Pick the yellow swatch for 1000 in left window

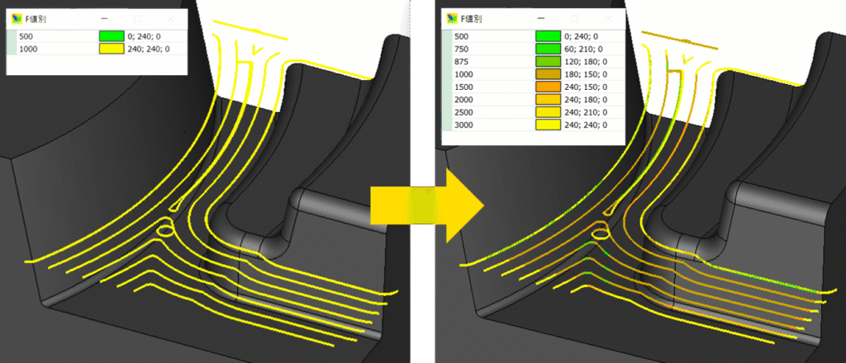(111, 49)
